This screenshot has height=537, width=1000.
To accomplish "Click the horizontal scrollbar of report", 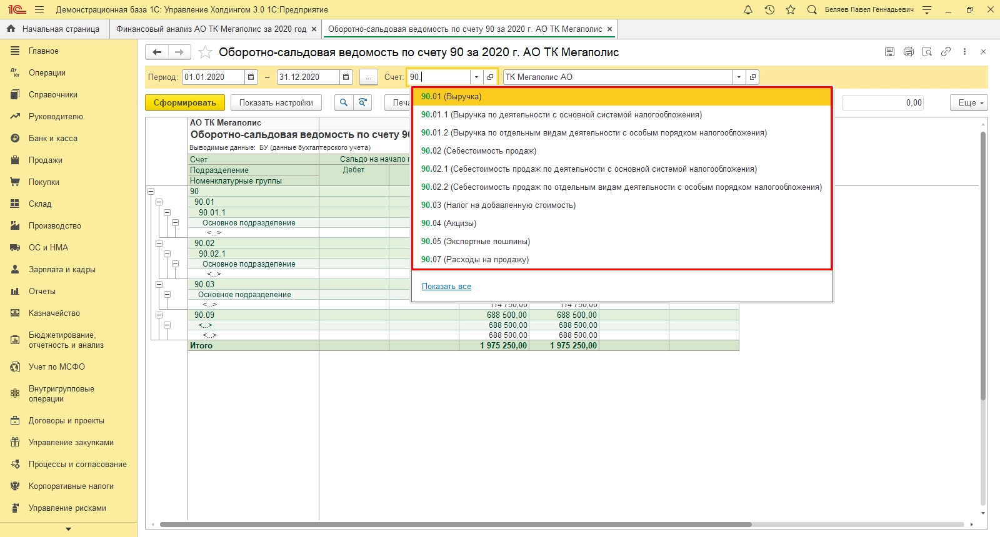I will pyautogui.click(x=455, y=525).
